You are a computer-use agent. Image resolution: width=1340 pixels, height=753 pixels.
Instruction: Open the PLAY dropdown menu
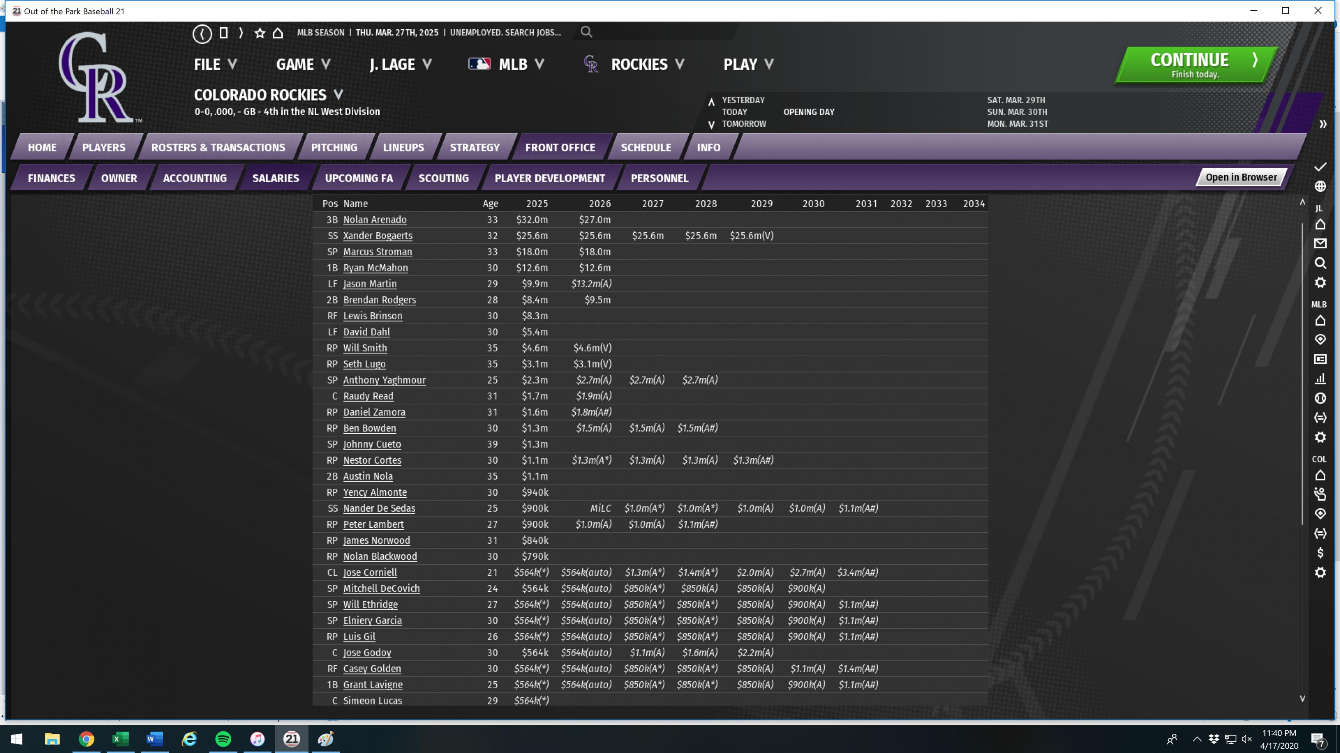pyautogui.click(x=748, y=64)
